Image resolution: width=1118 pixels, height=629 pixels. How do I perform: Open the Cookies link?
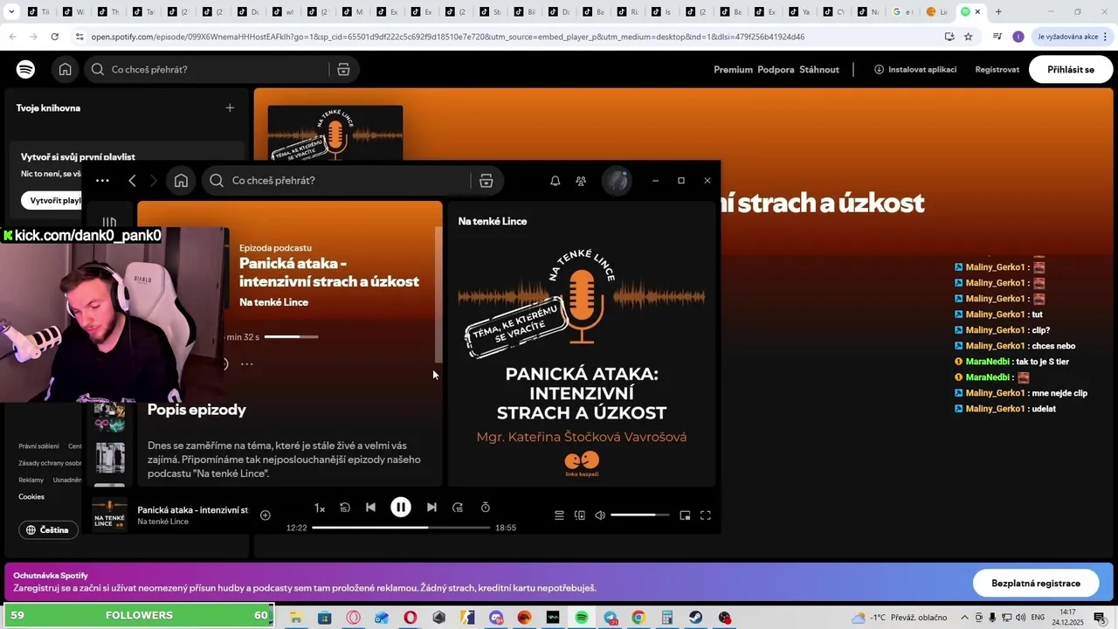click(x=31, y=497)
